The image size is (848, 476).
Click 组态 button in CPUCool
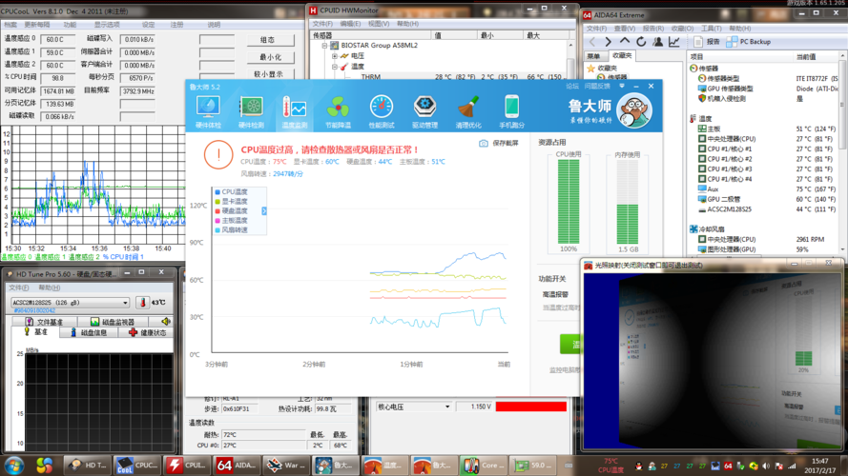pyautogui.click(x=270, y=40)
